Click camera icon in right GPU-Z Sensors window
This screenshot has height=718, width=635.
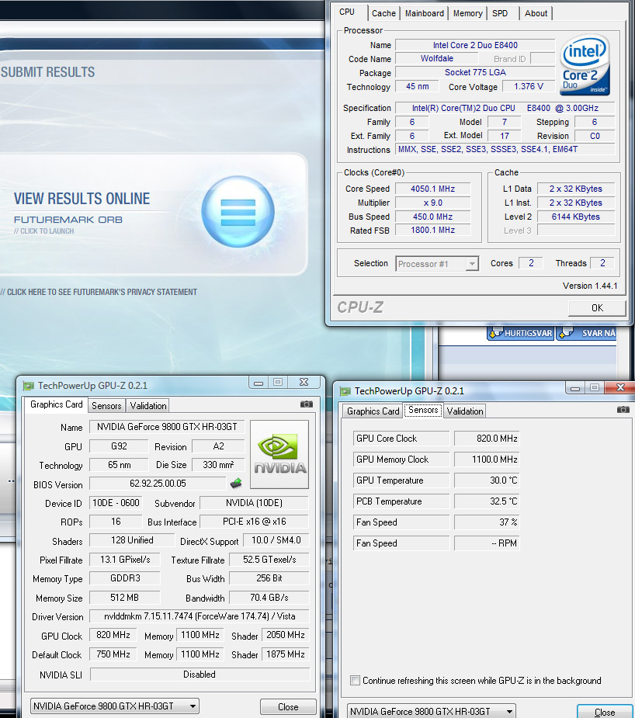tap(623, 409)
